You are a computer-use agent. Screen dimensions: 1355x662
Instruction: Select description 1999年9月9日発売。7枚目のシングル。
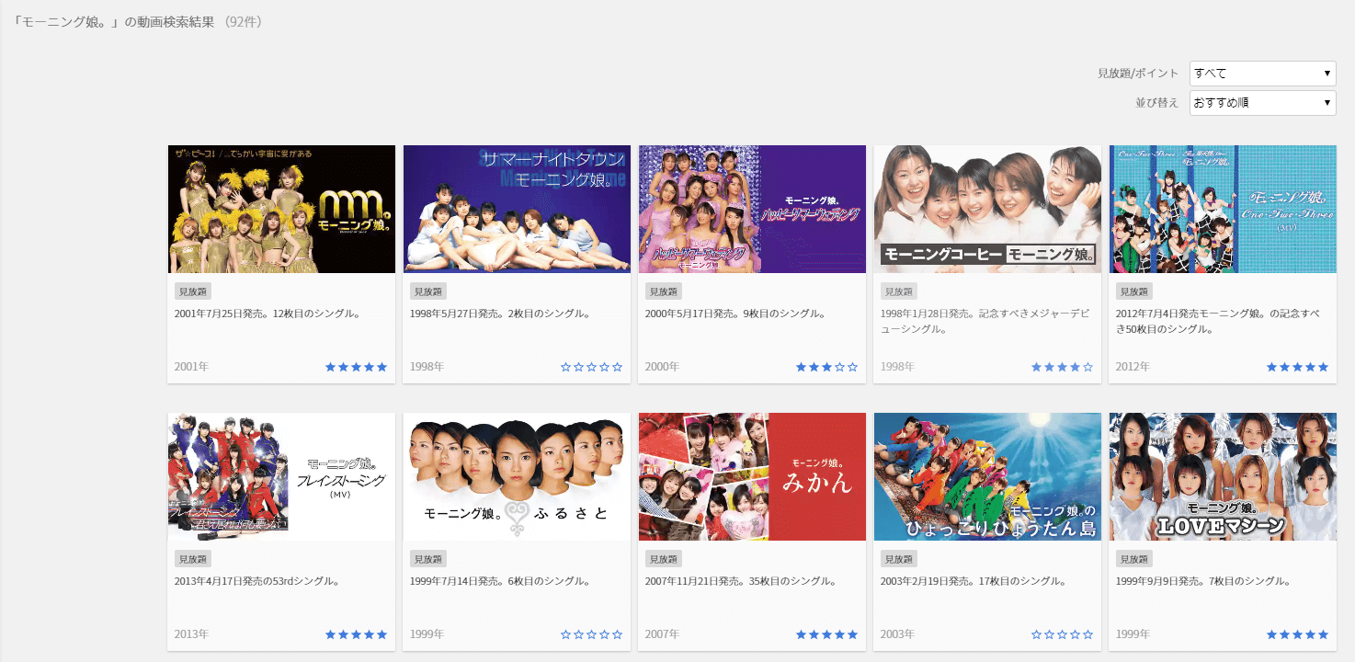[1204, 582]
